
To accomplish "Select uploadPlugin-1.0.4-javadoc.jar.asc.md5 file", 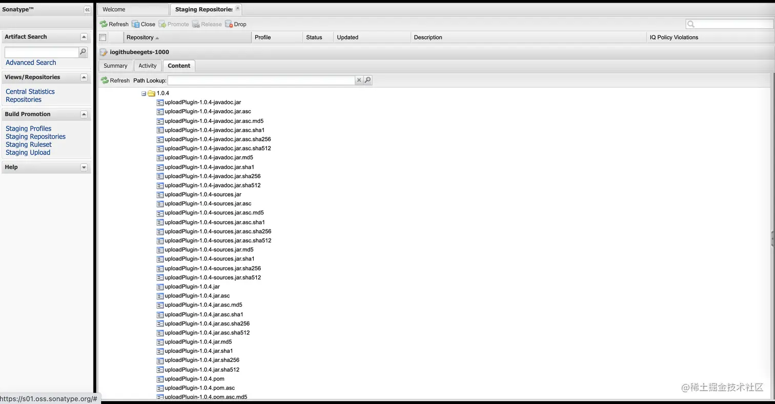I will 214,121.
